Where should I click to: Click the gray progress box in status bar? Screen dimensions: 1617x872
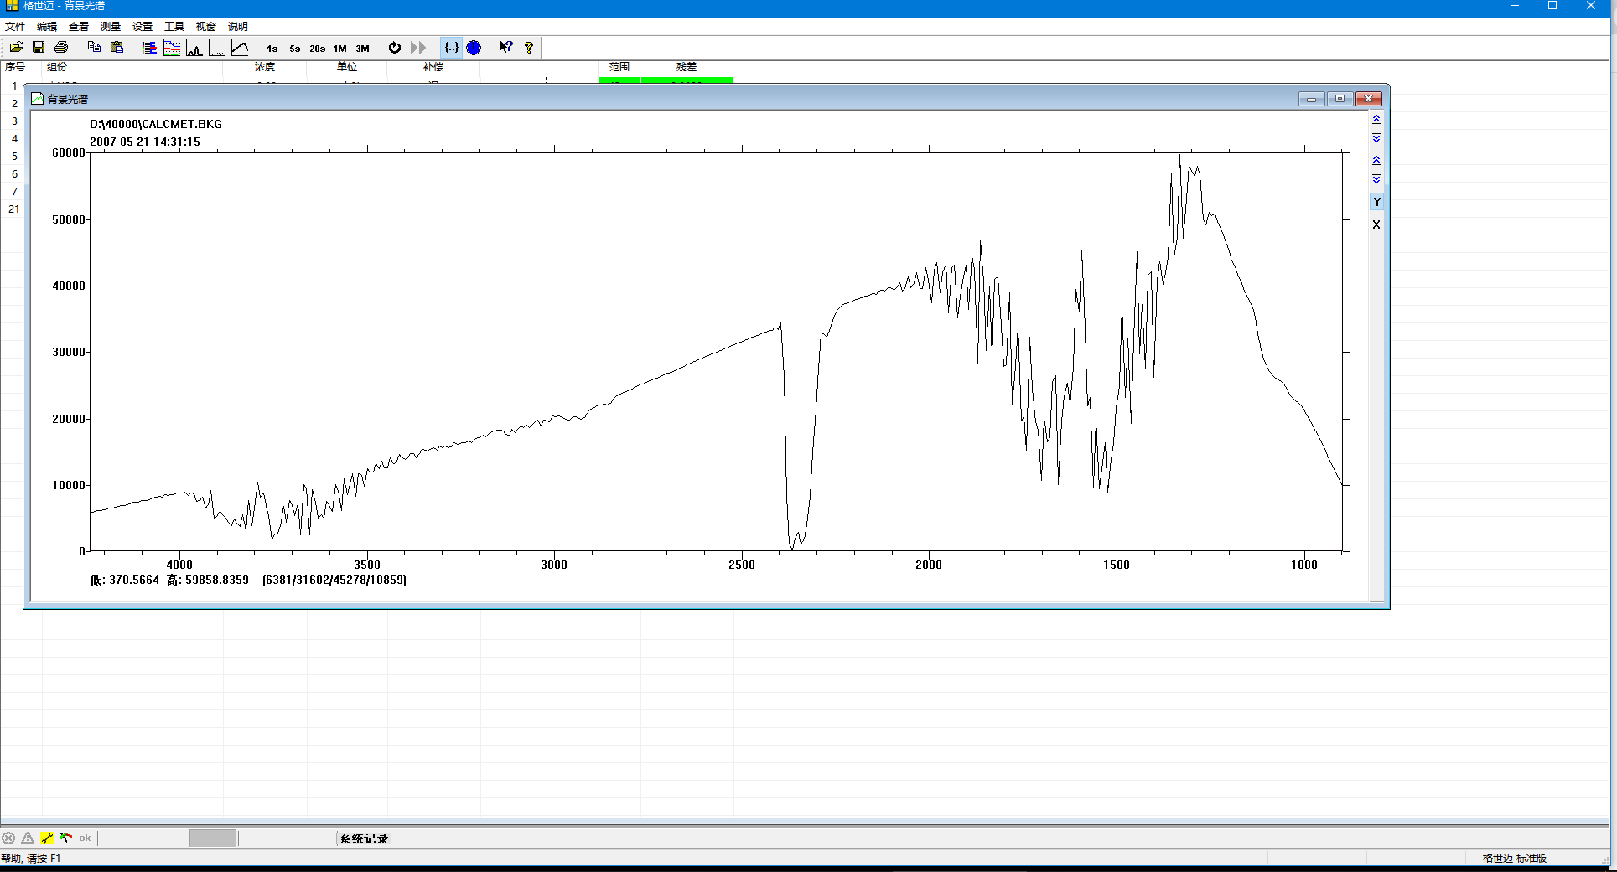click(x=212, y=838)
